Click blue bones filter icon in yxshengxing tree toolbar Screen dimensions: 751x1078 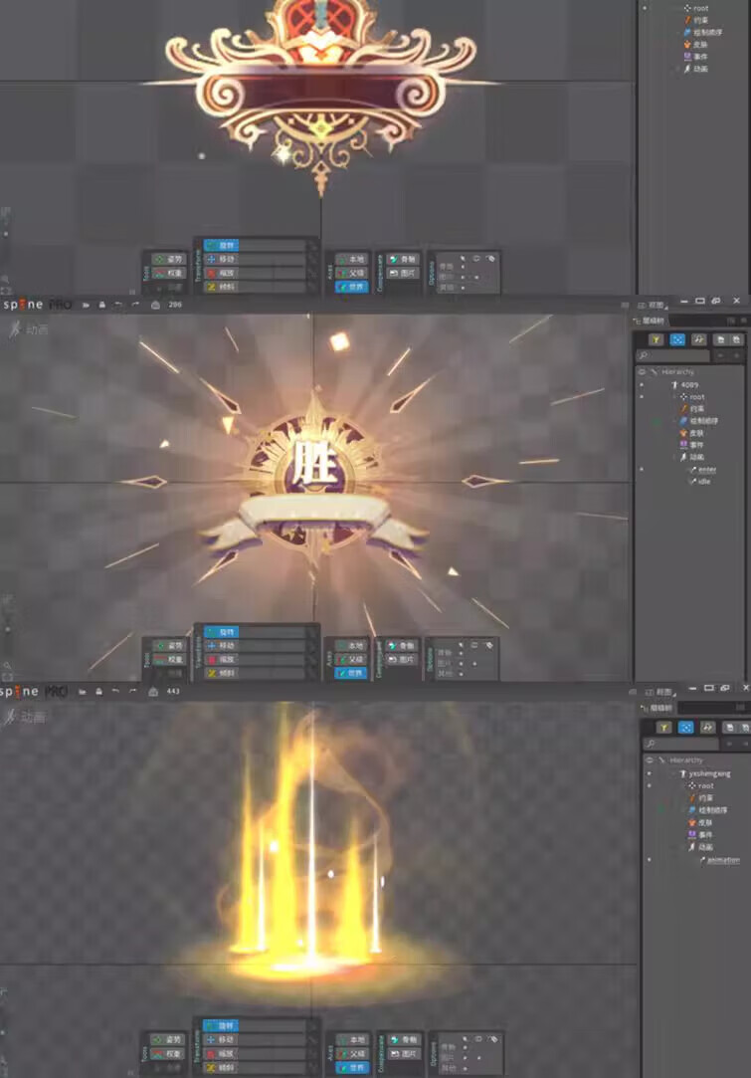(685, 728)
